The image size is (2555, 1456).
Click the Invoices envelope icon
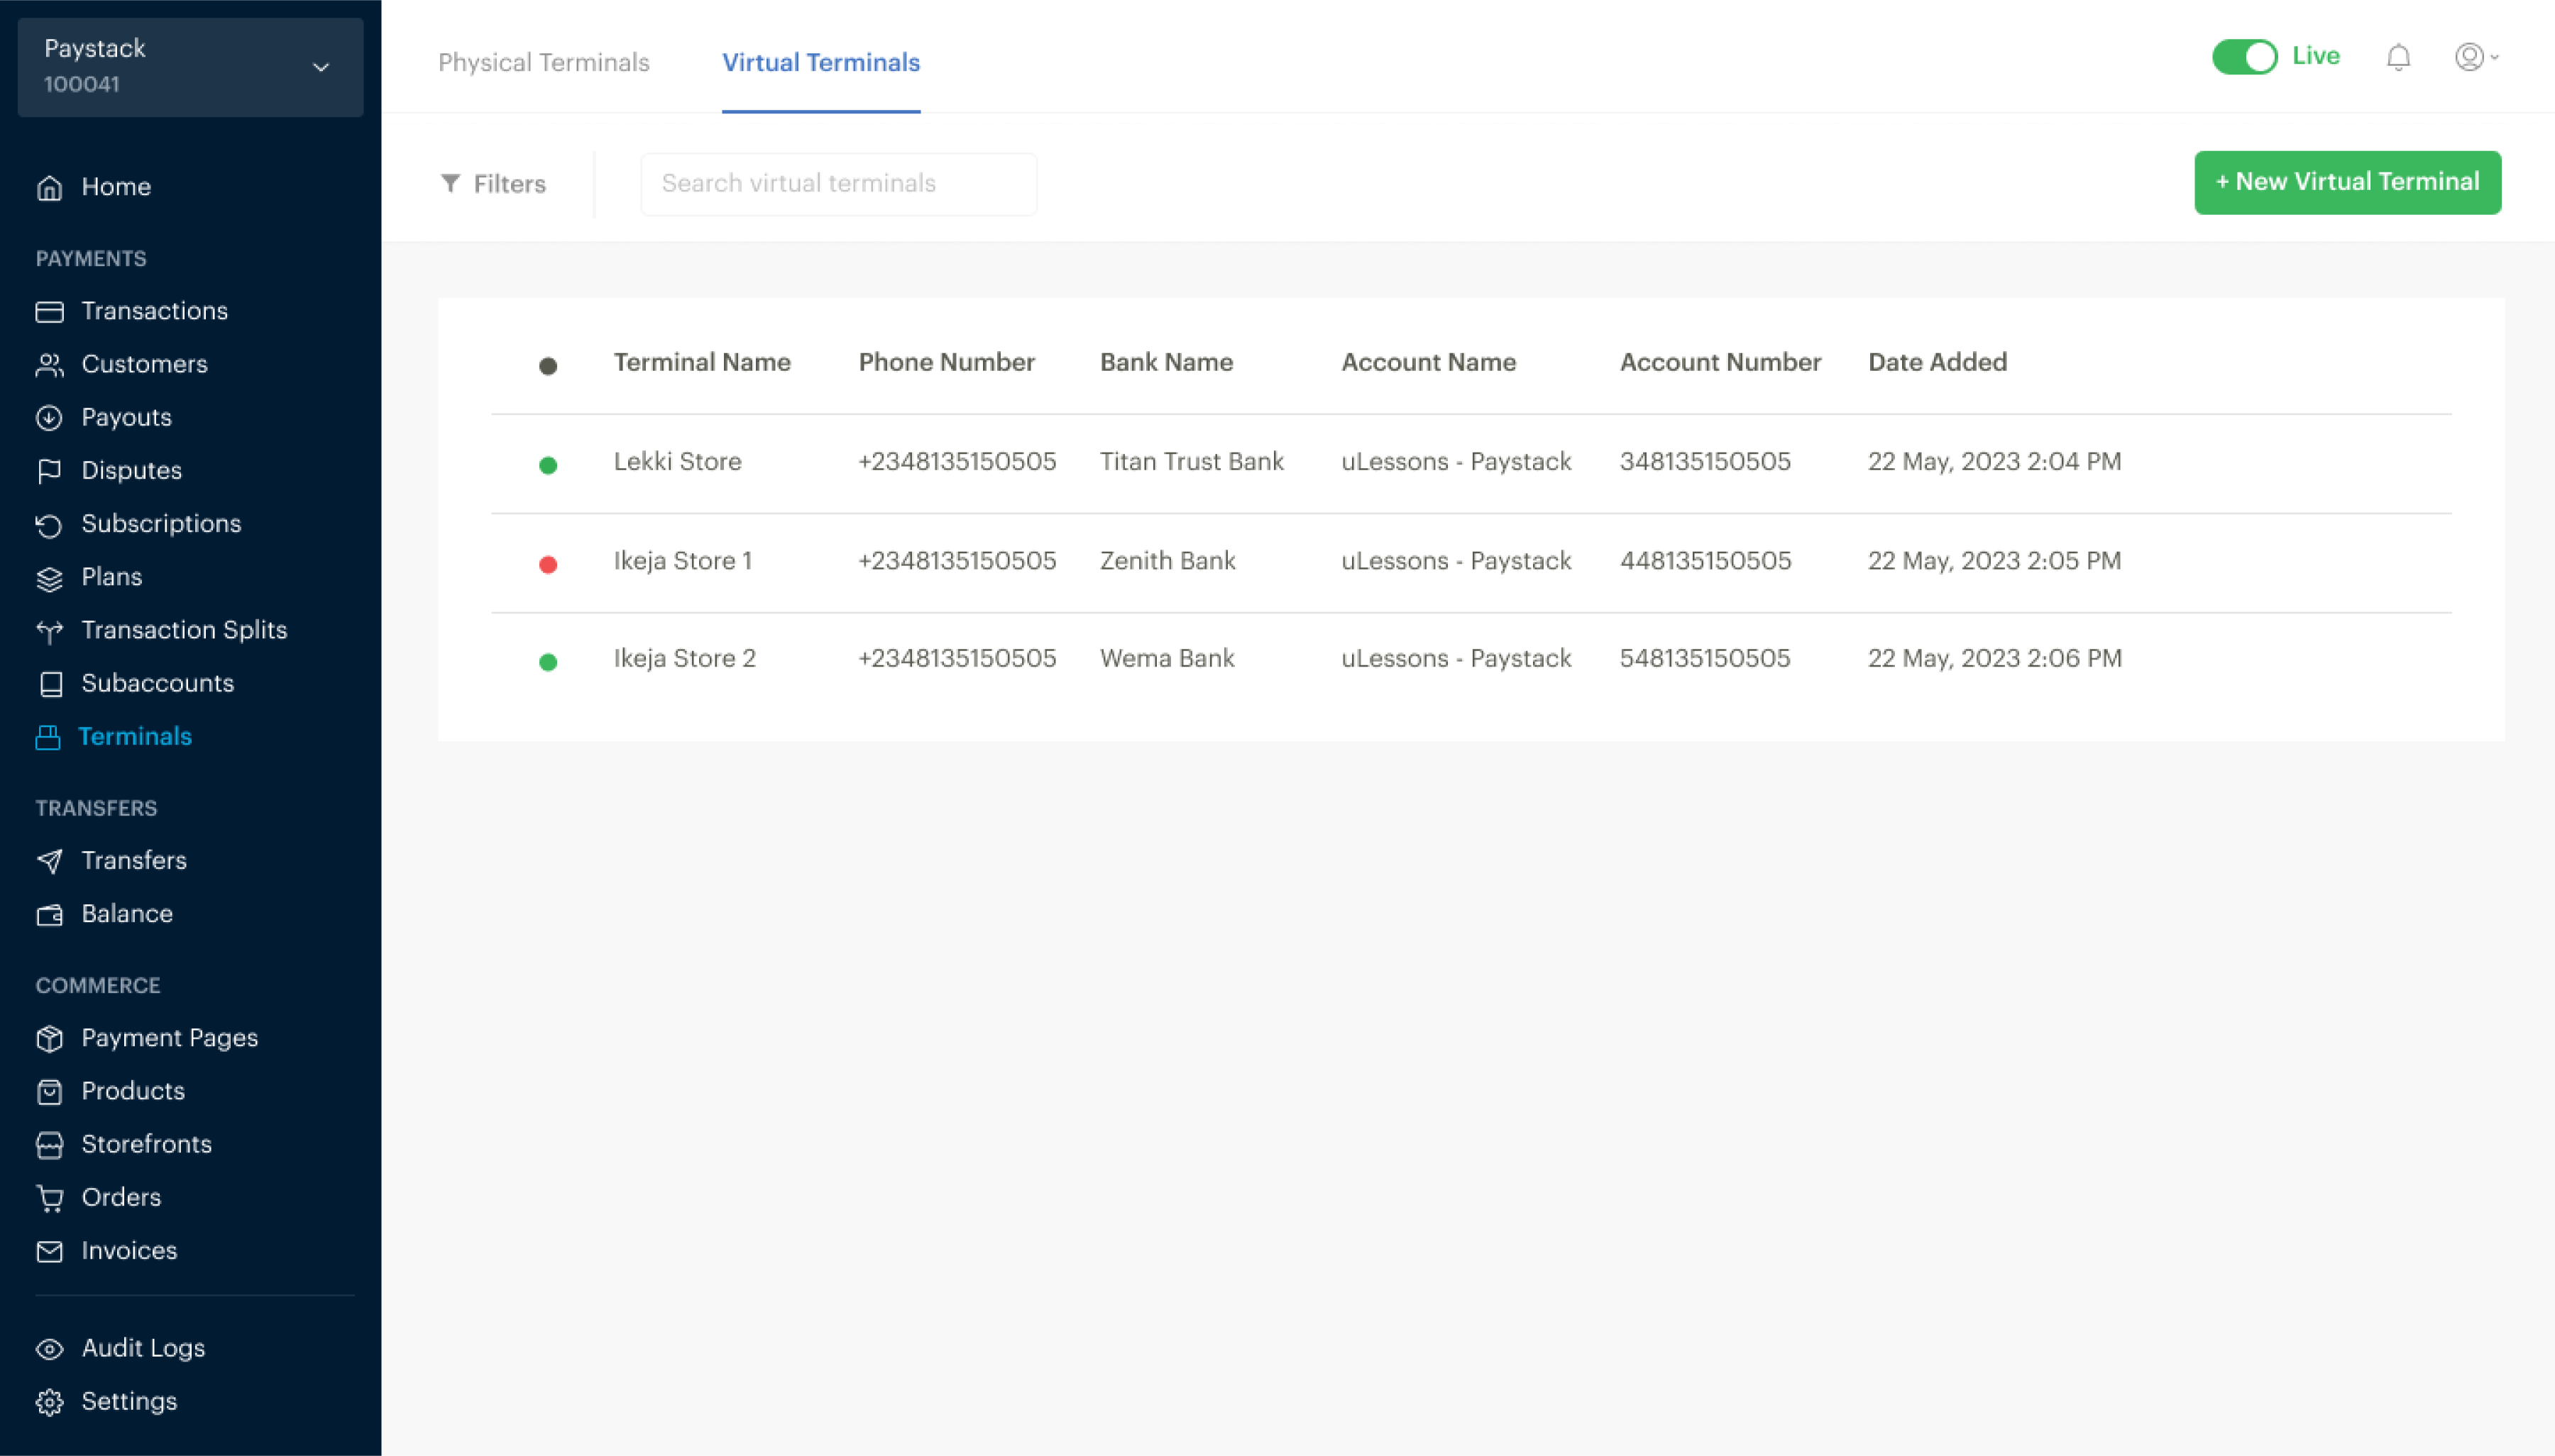point(49,1251)
